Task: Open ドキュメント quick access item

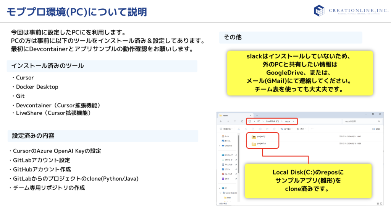Action: pos(227,165)
